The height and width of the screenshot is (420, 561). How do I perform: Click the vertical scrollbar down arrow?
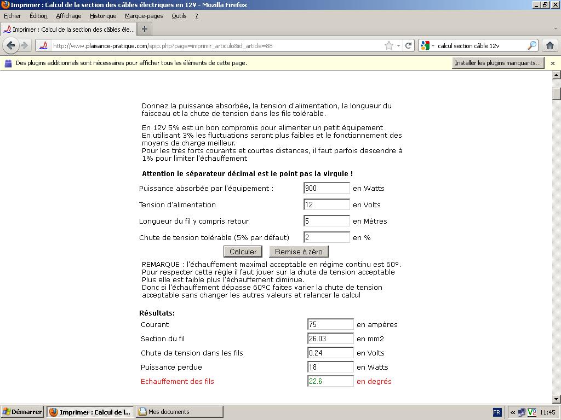[x=556, y=399]
